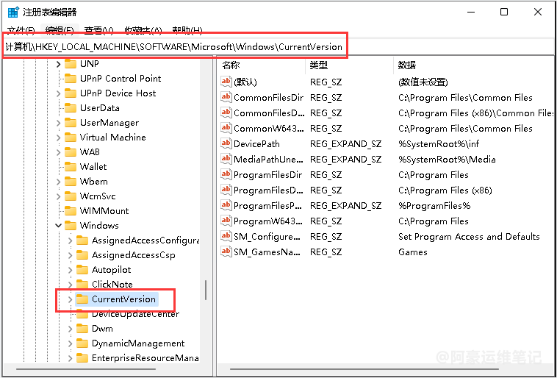This screenshot has width=557, height=378.
Task: Click the Registry Editor app icon in title bar
Action: tap(13, 13)
